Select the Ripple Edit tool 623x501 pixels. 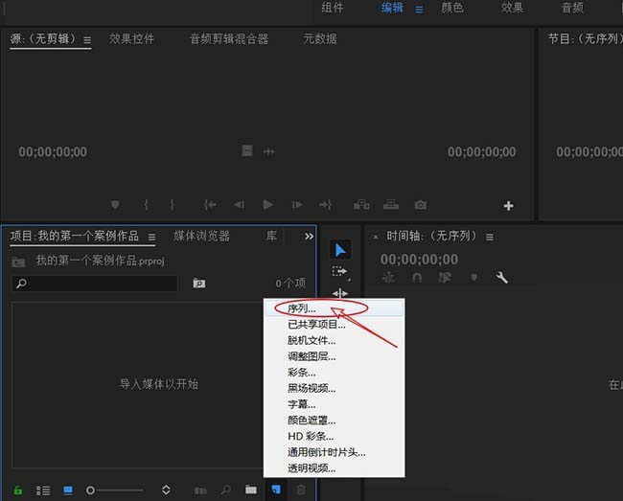[x=340, y=293]
